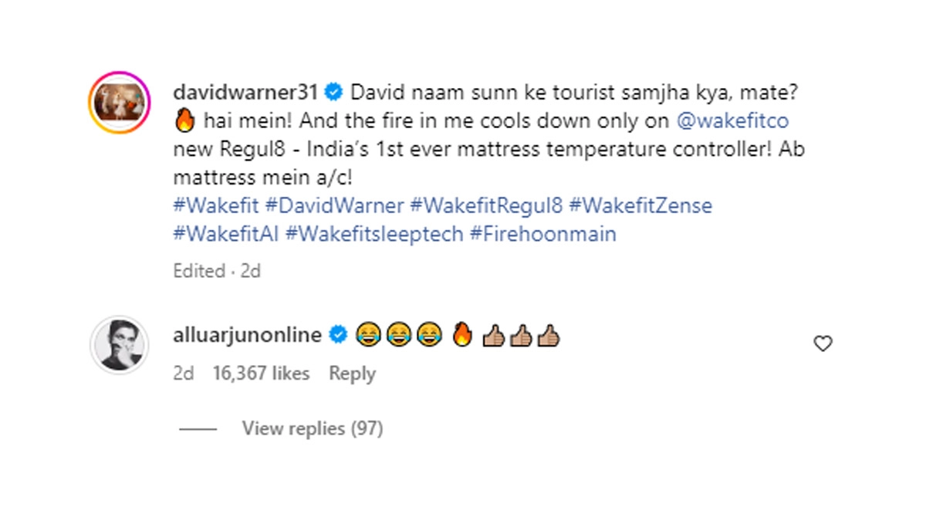Click the davidwarner31 username
The height and width of the screenshot is (521, 926).
point(246,93)
